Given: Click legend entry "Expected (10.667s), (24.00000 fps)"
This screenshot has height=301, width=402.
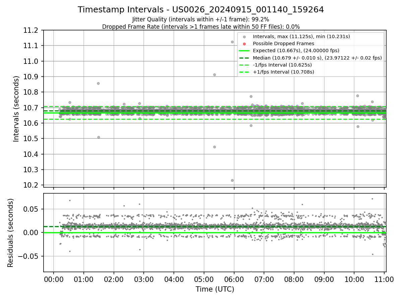Looking at the screenshot, I should [x=296, y=51].
